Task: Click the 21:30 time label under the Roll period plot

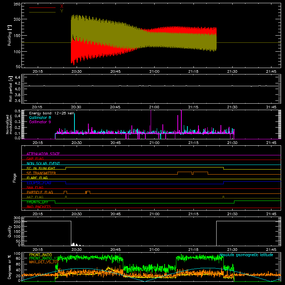Action: point(232,107)
